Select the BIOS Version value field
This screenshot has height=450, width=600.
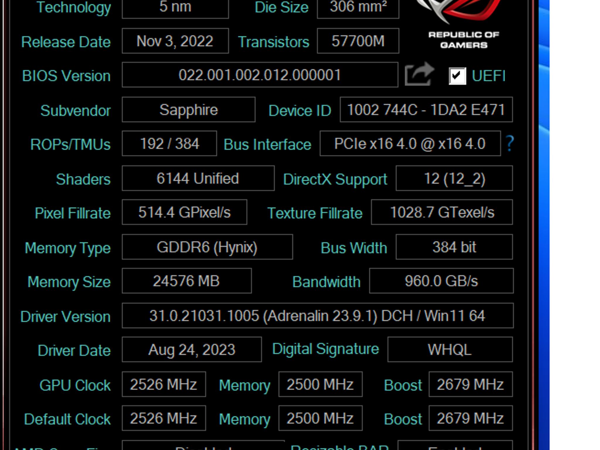pyautogui.click(x=260, y=75)
